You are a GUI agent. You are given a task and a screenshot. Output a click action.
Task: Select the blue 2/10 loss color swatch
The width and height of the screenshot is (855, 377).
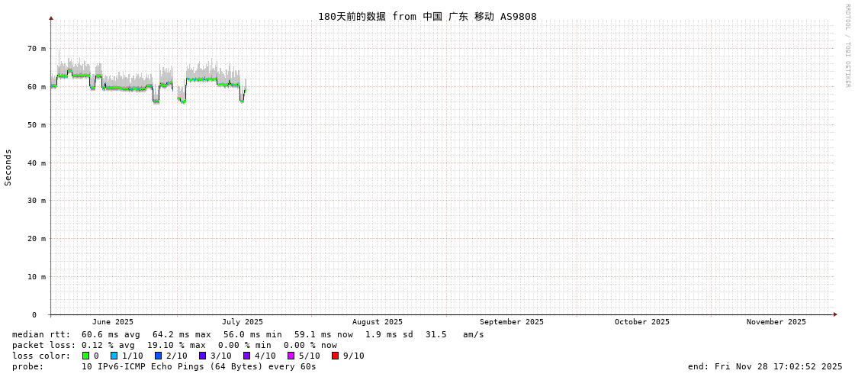(158, 356)
